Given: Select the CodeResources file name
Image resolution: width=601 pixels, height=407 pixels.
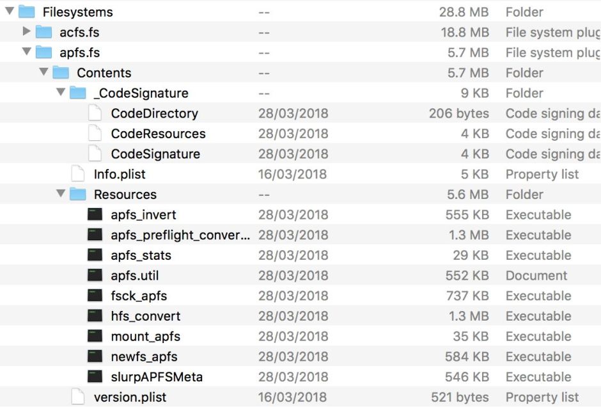Looking at the screenshot, I should click(159, 134).
